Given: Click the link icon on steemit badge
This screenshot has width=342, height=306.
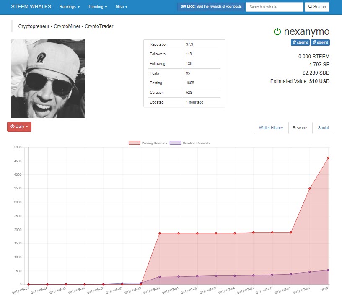Looking at the screenshot, I should point(314,42).
